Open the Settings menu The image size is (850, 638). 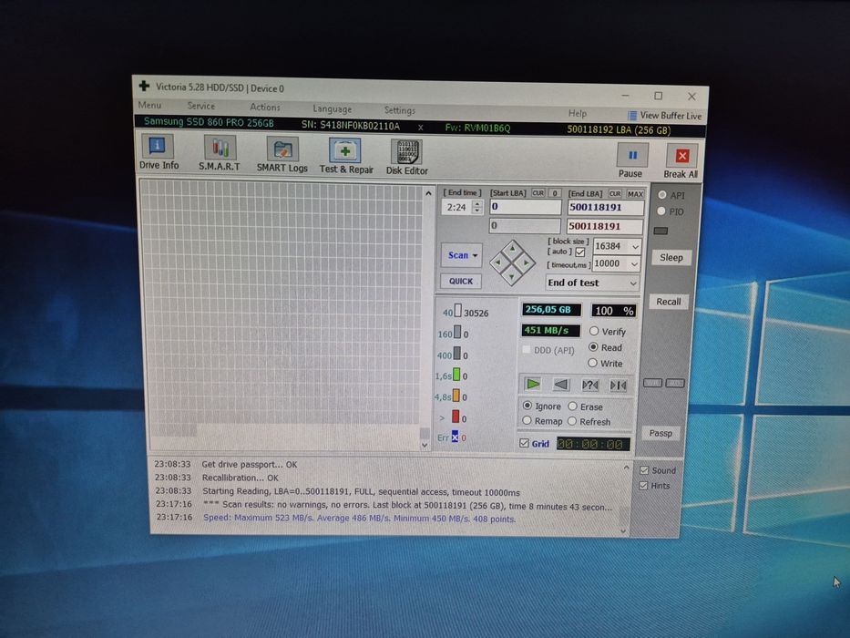pos(400,109)
